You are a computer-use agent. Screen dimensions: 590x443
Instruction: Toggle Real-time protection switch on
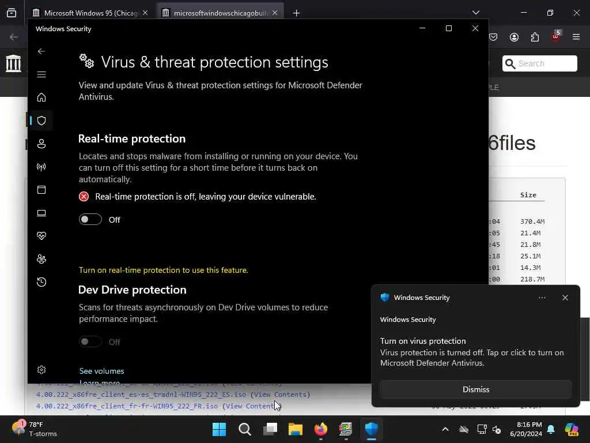tap(90, 219)
